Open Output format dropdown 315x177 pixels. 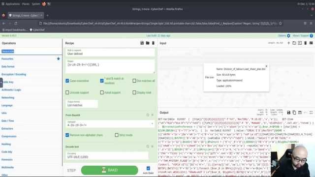point(82,104)
